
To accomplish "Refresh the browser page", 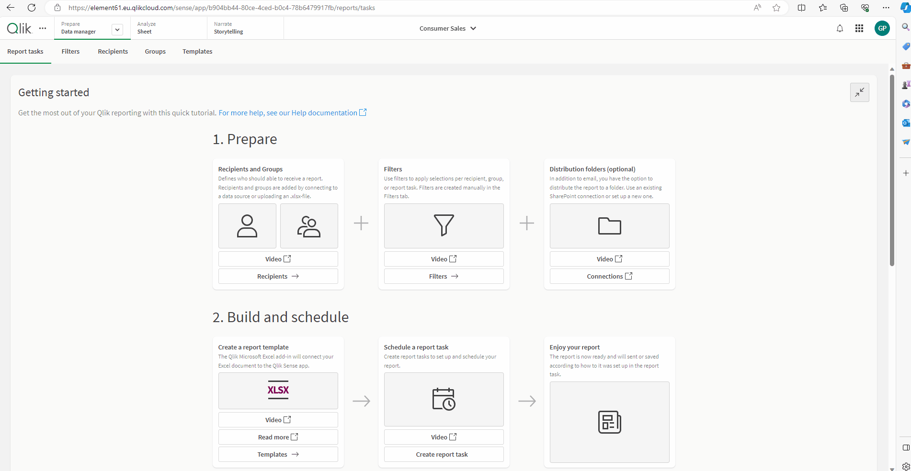I will pos(32,8).
